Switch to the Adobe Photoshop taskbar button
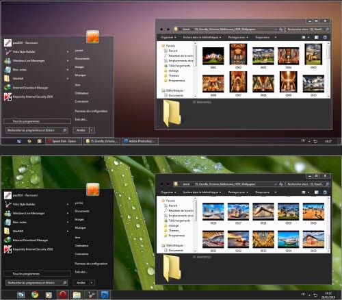Screen dimensions: 342x300 pos(140,141)
